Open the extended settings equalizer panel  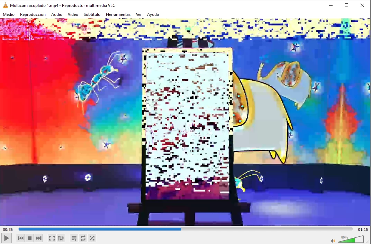pyautogui.click(x=61, y=238)
